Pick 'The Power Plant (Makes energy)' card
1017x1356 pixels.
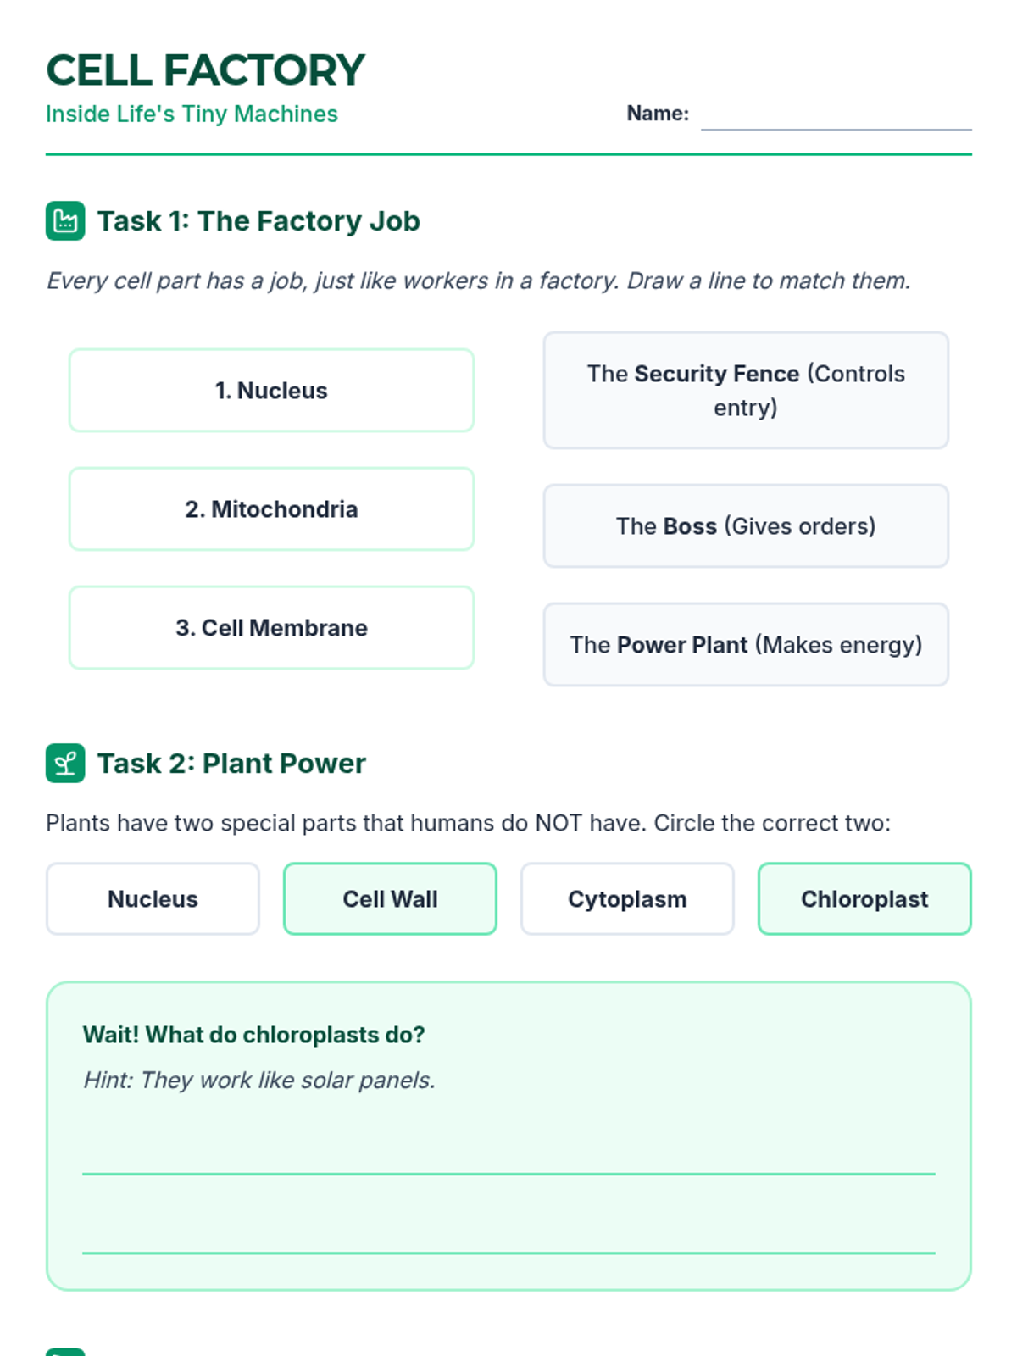(746, 645)
